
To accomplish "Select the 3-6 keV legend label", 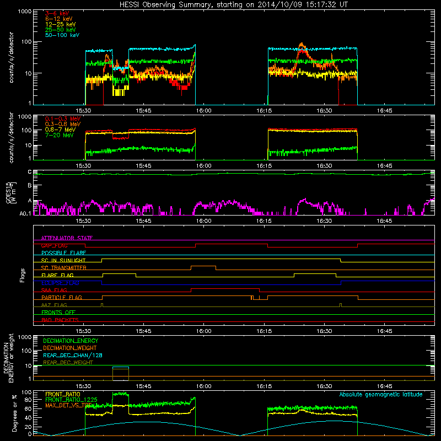I will click(57, 13).
